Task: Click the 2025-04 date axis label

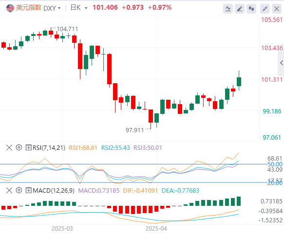Action: point(156,229)
